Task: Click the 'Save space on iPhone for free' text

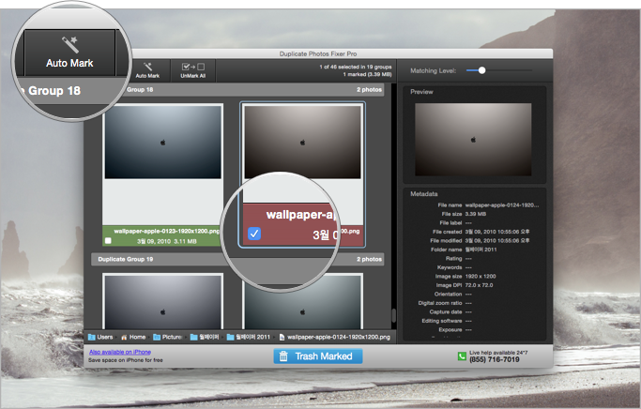Action: tap(126, 360)
